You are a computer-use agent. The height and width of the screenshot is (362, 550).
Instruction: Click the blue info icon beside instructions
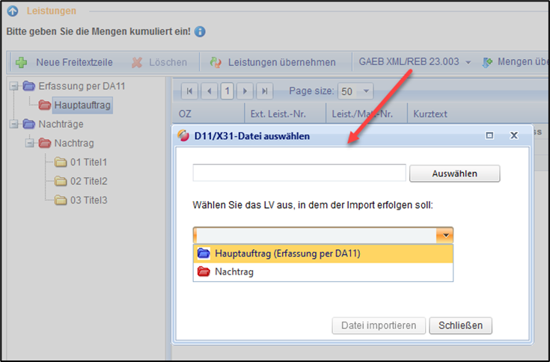(200, 33)
